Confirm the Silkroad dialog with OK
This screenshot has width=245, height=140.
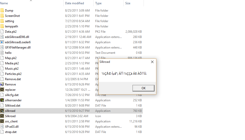click(144, 88)
